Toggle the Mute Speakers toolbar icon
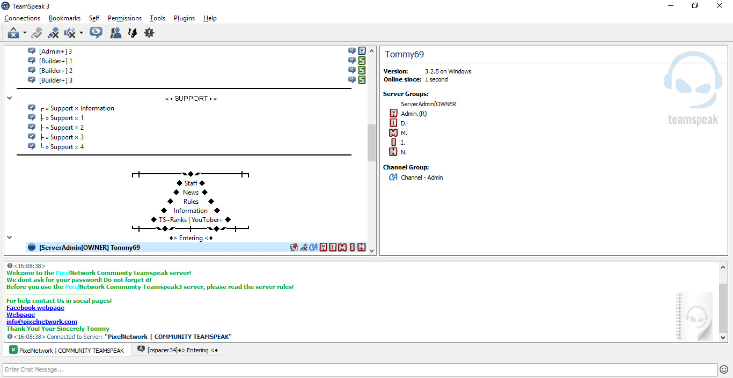Screen dimensions: 733x378 [70, 33]
